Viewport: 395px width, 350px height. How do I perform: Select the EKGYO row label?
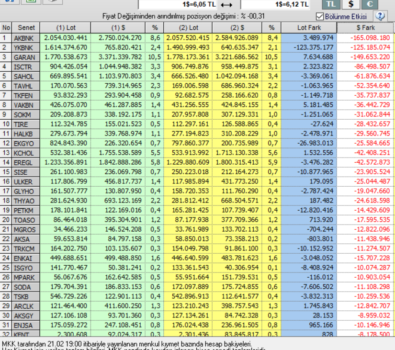[26, 144]
